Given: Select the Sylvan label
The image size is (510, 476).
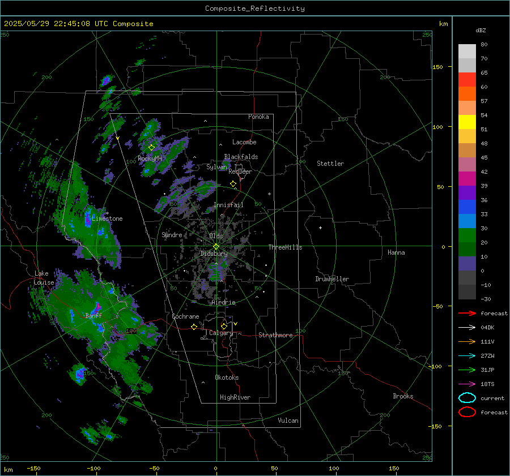Looking at the screenshot, I should (x=216, y=167).
